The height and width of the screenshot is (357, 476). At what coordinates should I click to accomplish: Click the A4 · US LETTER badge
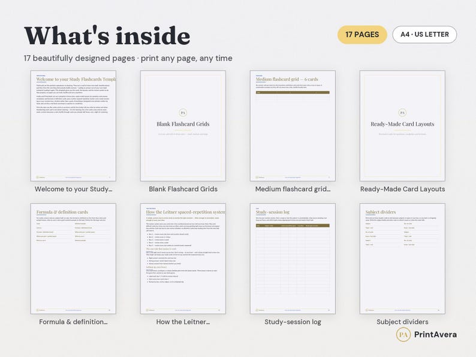coord(424,35)
